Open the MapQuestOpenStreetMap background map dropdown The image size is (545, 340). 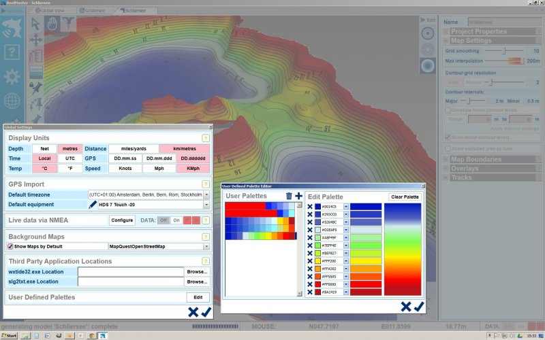206,246
